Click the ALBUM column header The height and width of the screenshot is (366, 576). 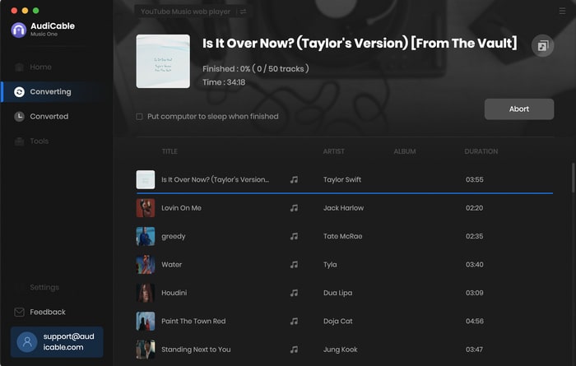click(405, 151)
